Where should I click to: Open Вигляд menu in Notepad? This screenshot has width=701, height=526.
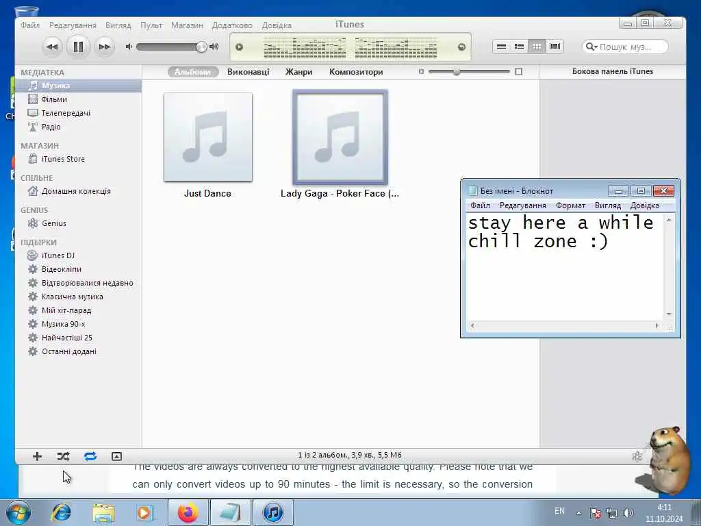(608, 205)
